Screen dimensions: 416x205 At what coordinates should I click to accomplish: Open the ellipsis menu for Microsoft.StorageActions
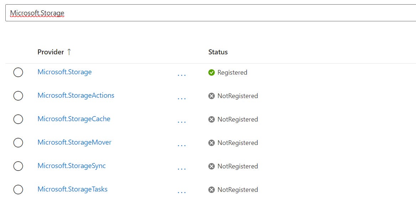[182, 99]
